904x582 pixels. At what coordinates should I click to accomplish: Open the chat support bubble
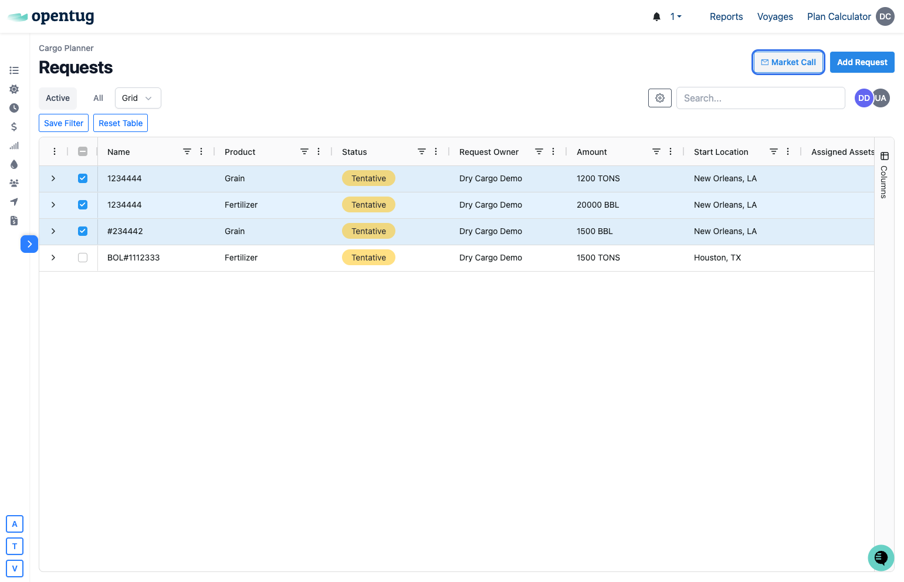[x=881, y=558]
